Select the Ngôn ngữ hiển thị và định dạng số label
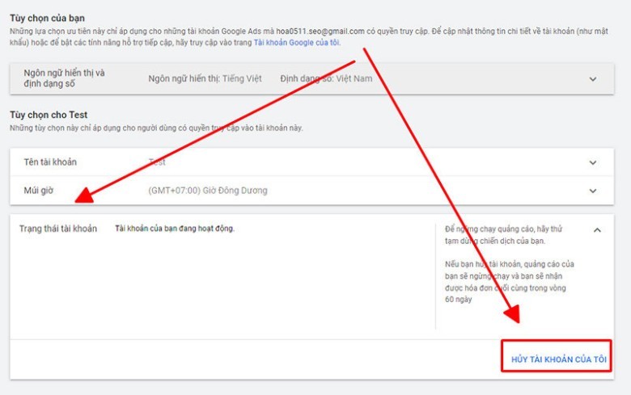The width and height of the screenshot is (631, 395). pos(64,78)
